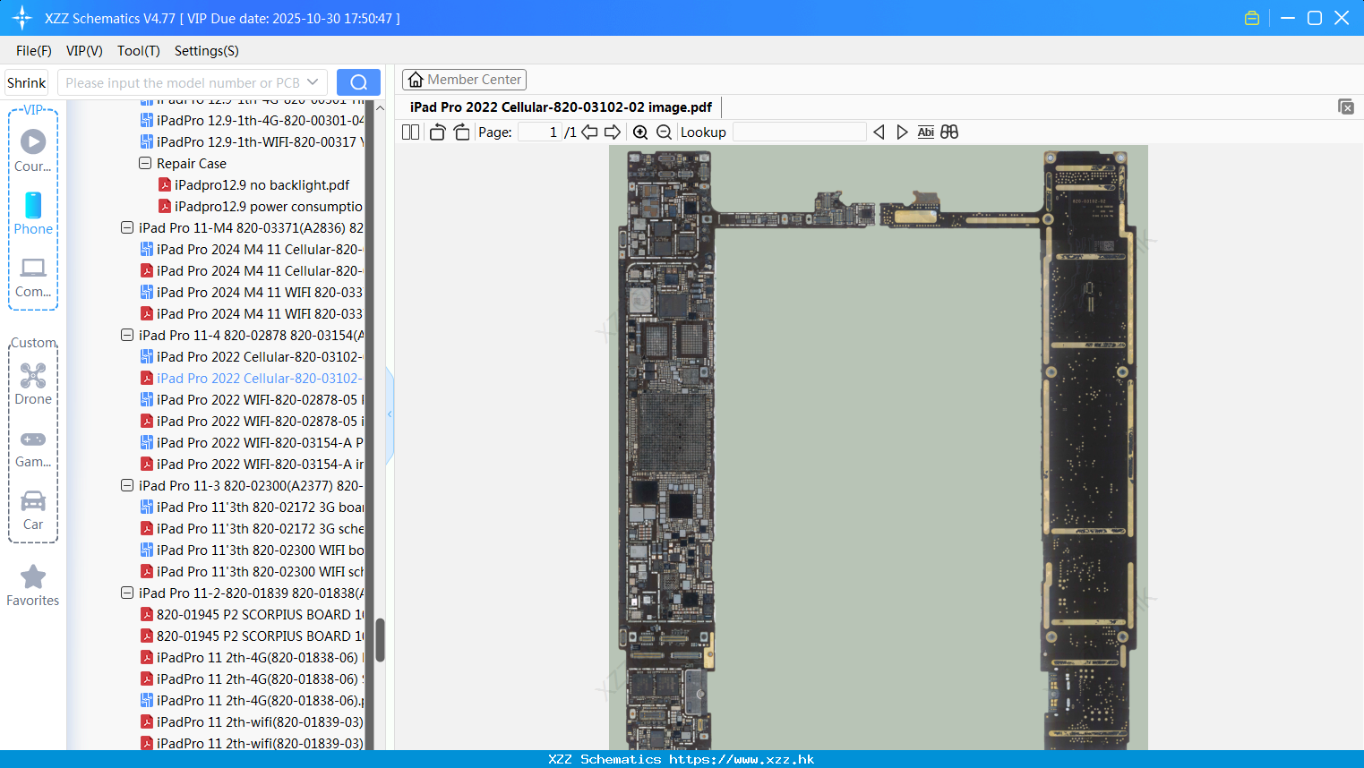Click tree scrollbar up arrow
1364x768 pixels.
click(380, 107)
